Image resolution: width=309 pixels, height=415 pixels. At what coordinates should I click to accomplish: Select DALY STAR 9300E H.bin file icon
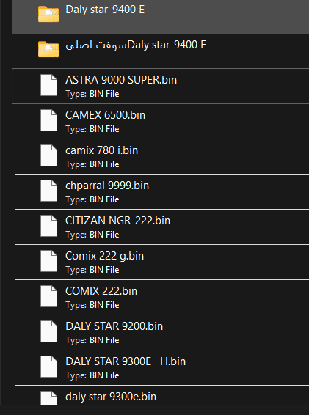(48, 367)
